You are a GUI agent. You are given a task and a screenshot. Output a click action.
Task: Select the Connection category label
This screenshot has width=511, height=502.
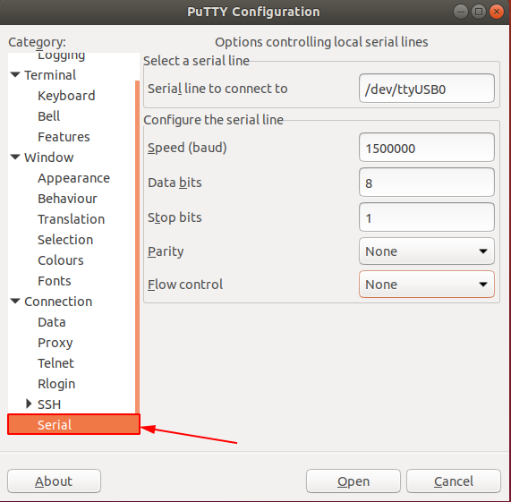pos(58,302)
